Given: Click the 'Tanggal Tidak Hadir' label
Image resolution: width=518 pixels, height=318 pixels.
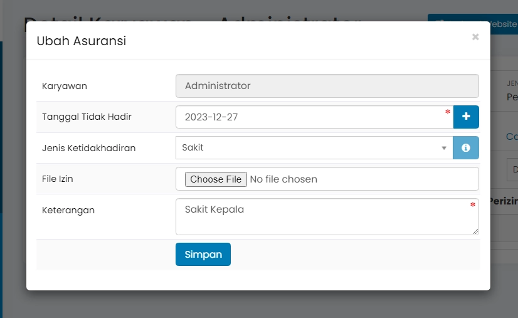Looking at the screenshot, I should [87, 117].
